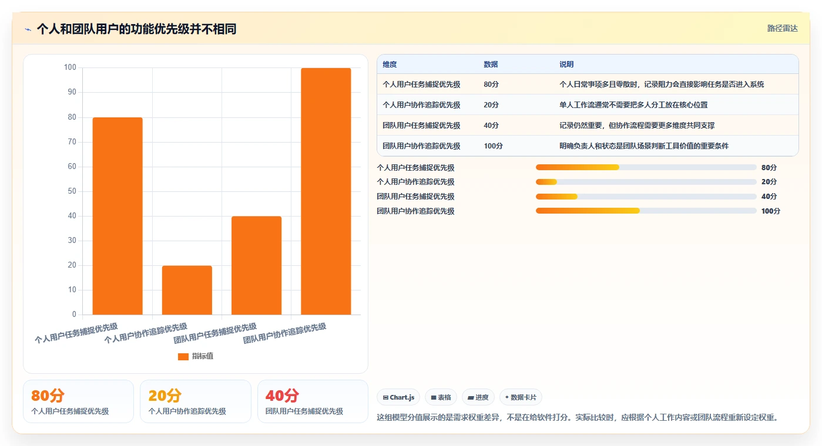Click the 个人用户任务捕捉优先级 progress bar (80分)
The image size is (822, 446).
[646, 167]
